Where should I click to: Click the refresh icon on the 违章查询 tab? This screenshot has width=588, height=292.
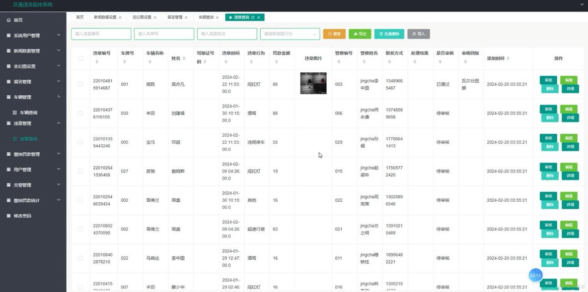tap(253, 16)
